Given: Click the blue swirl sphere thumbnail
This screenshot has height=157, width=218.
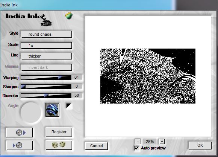Looking at the screenshot, I should pos(52,110).
